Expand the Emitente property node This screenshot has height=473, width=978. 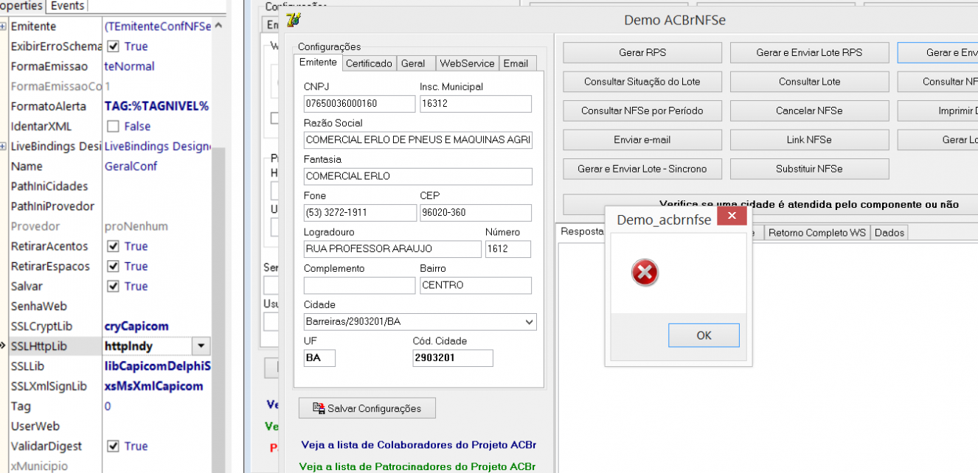(4, 26)
